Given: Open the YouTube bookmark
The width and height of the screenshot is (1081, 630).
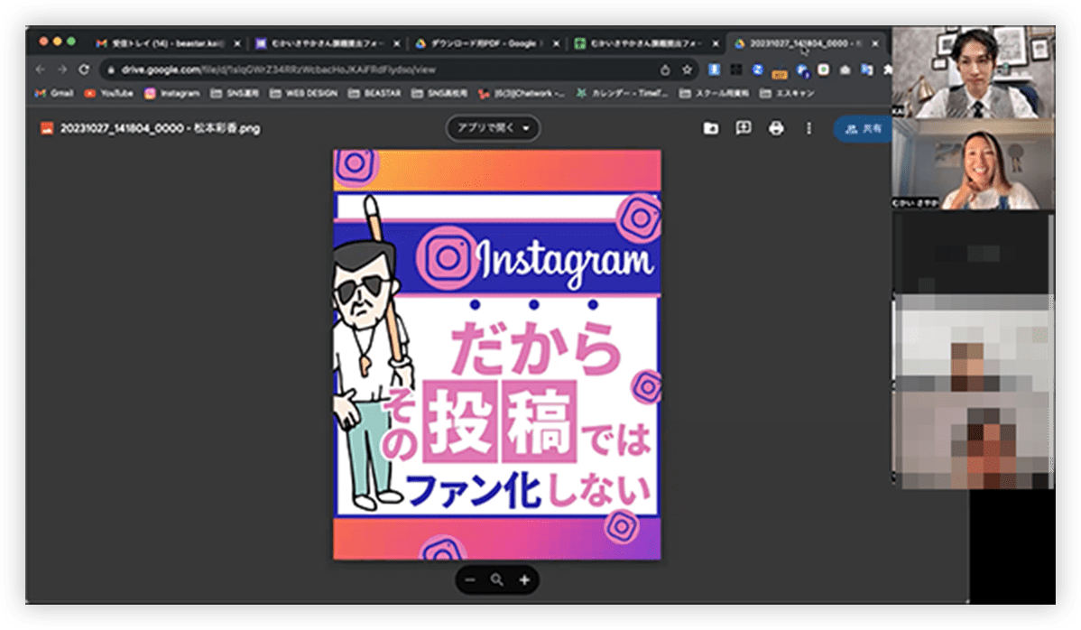Looking at the screenshot, I should 109,93.
